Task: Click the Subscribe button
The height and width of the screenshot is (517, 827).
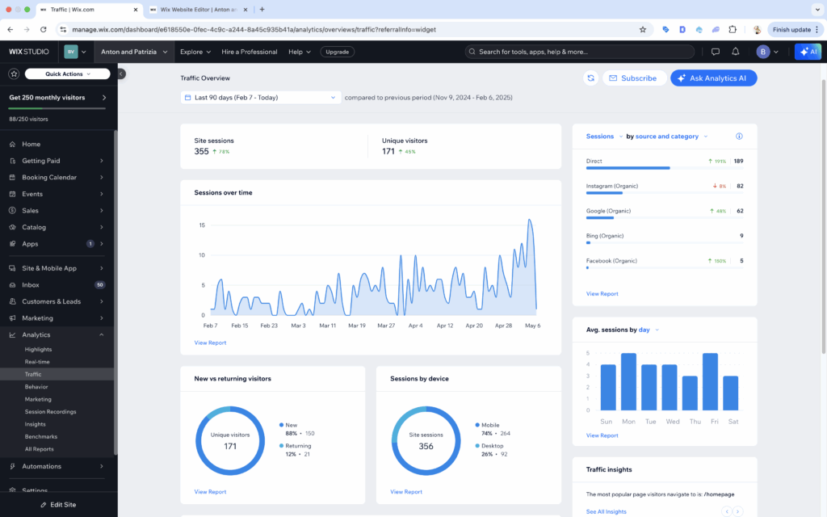Action: pyautogui.click(x=634, y=78)
